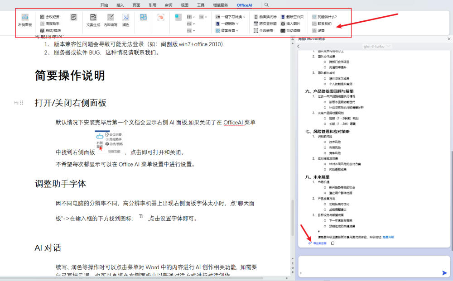Close the 海鹦OfficeAI助手 panel
The height and width of the screenshot is (281, 453).
(x=449, y=39)
